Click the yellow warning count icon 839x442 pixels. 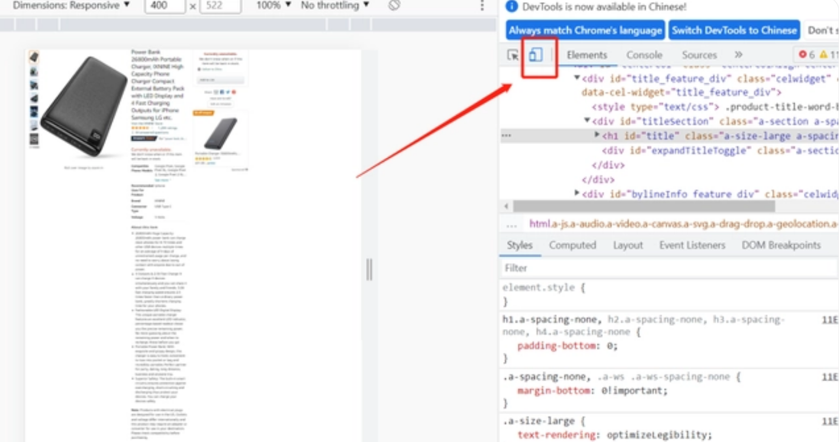823,55
